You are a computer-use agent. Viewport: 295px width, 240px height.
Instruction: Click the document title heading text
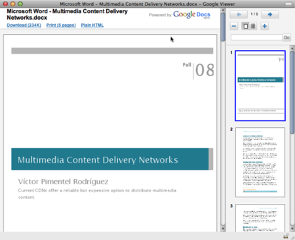pyautogui.click(x=67, y=14)
